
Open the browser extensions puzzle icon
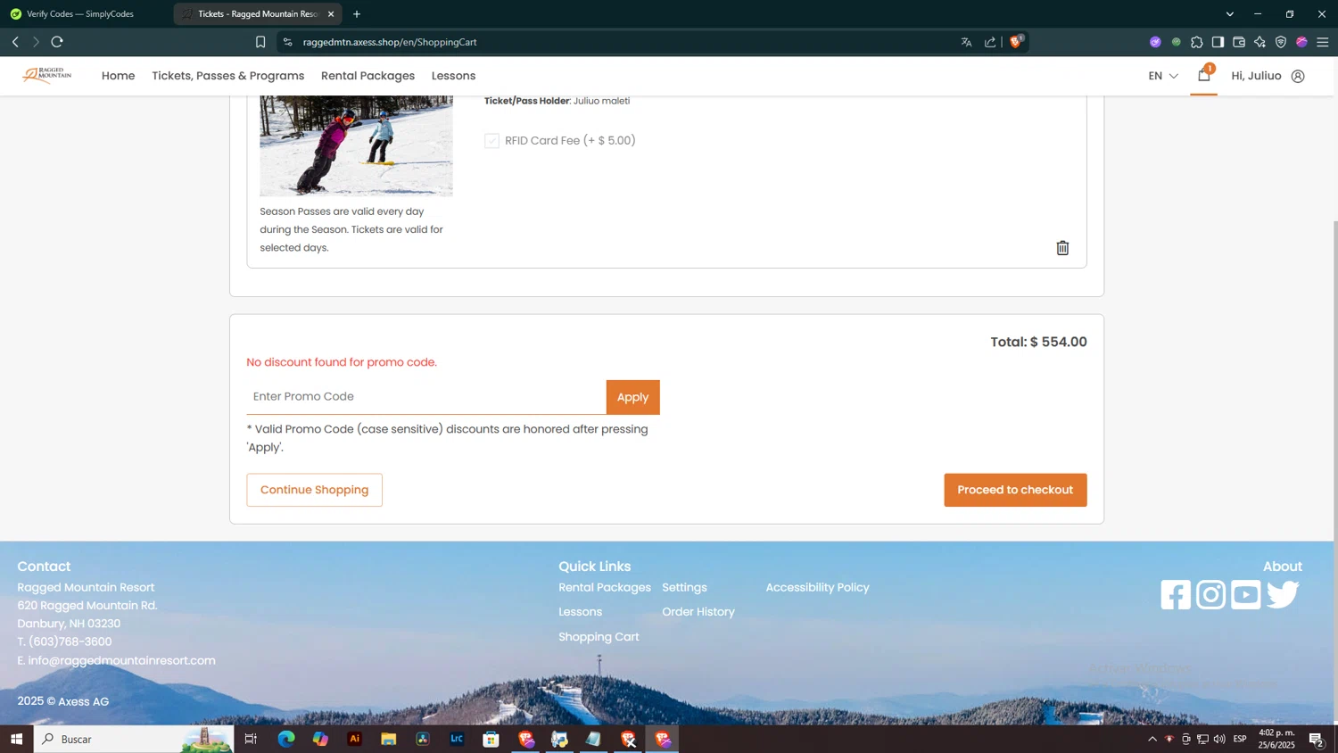point(1197,42)
